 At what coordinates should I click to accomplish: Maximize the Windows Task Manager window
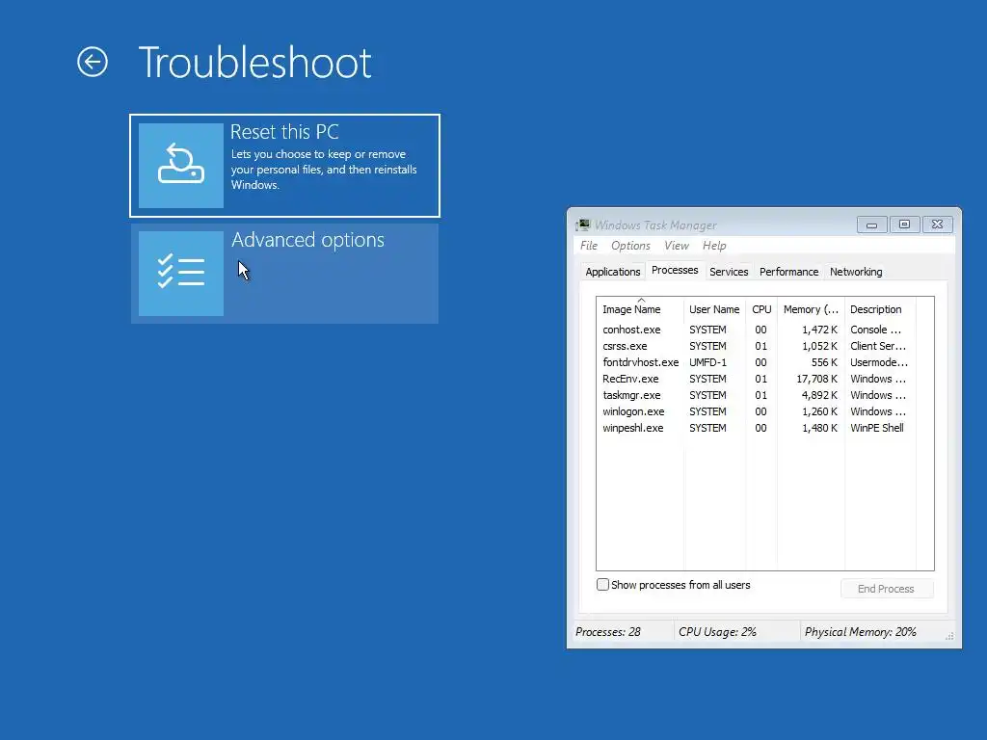[x=904, y=225]
